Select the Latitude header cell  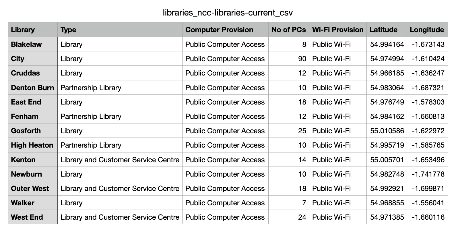pyautogui.click(x=387, y=30)
